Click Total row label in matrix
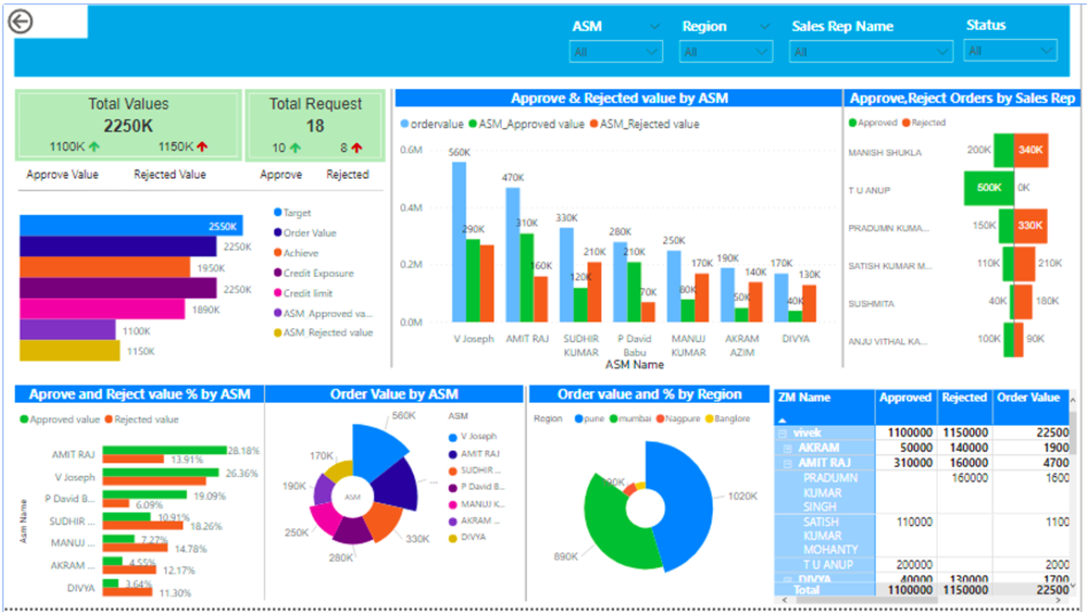This screenshot has width=1088, height=612. 807,589
